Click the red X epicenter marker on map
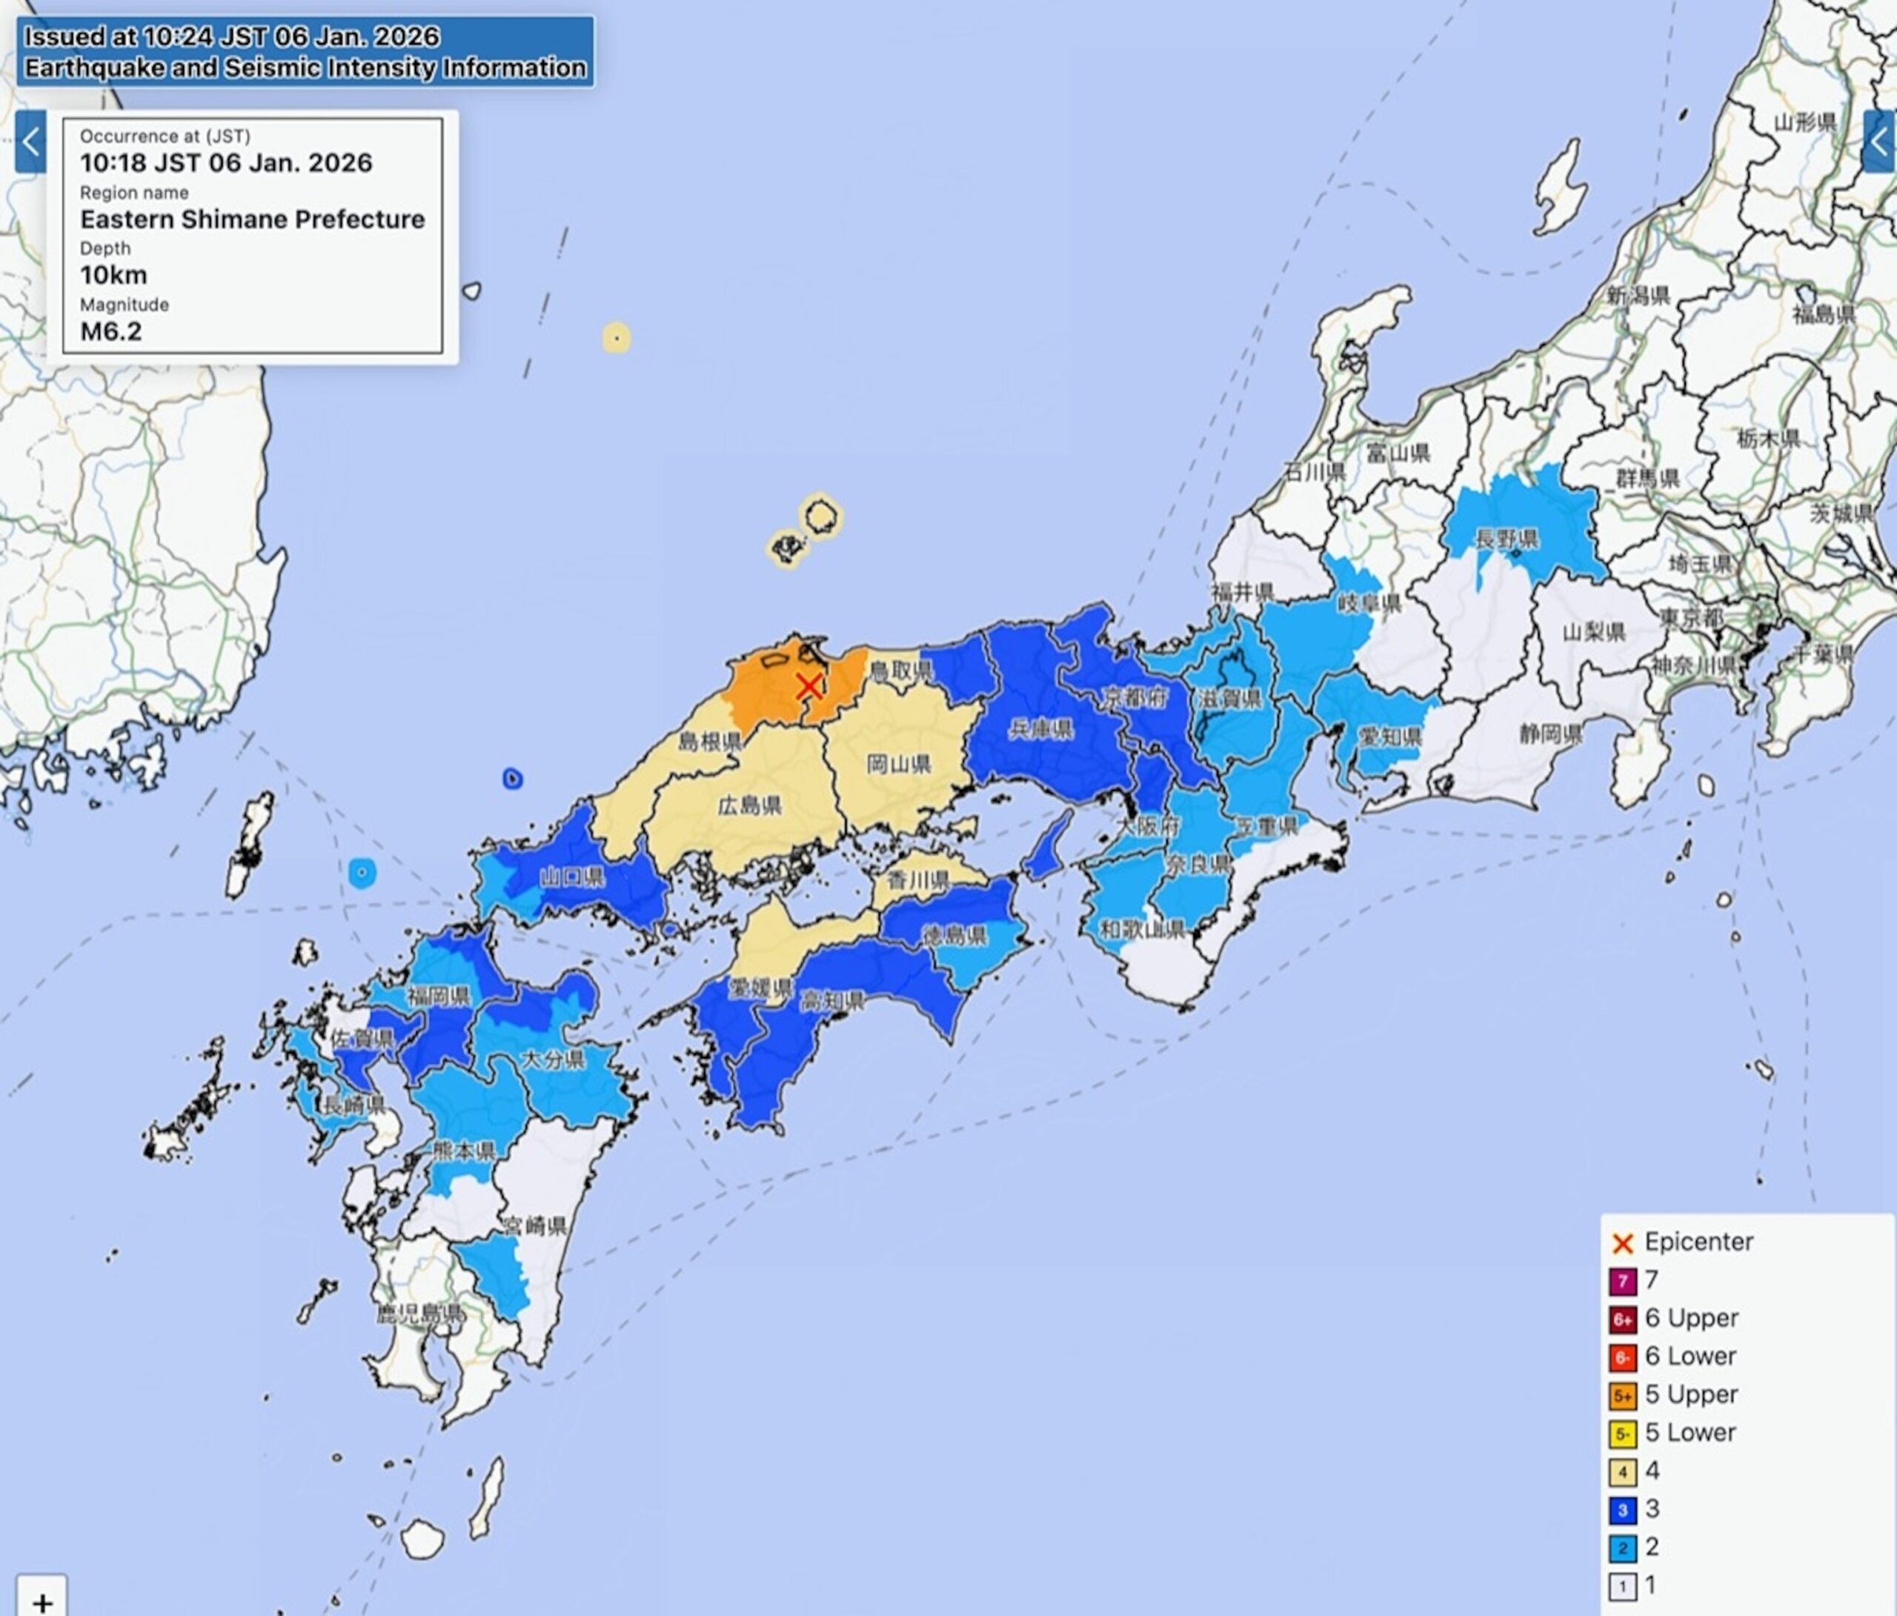The image size is (1897, 1616). click(x=808, y=686)
